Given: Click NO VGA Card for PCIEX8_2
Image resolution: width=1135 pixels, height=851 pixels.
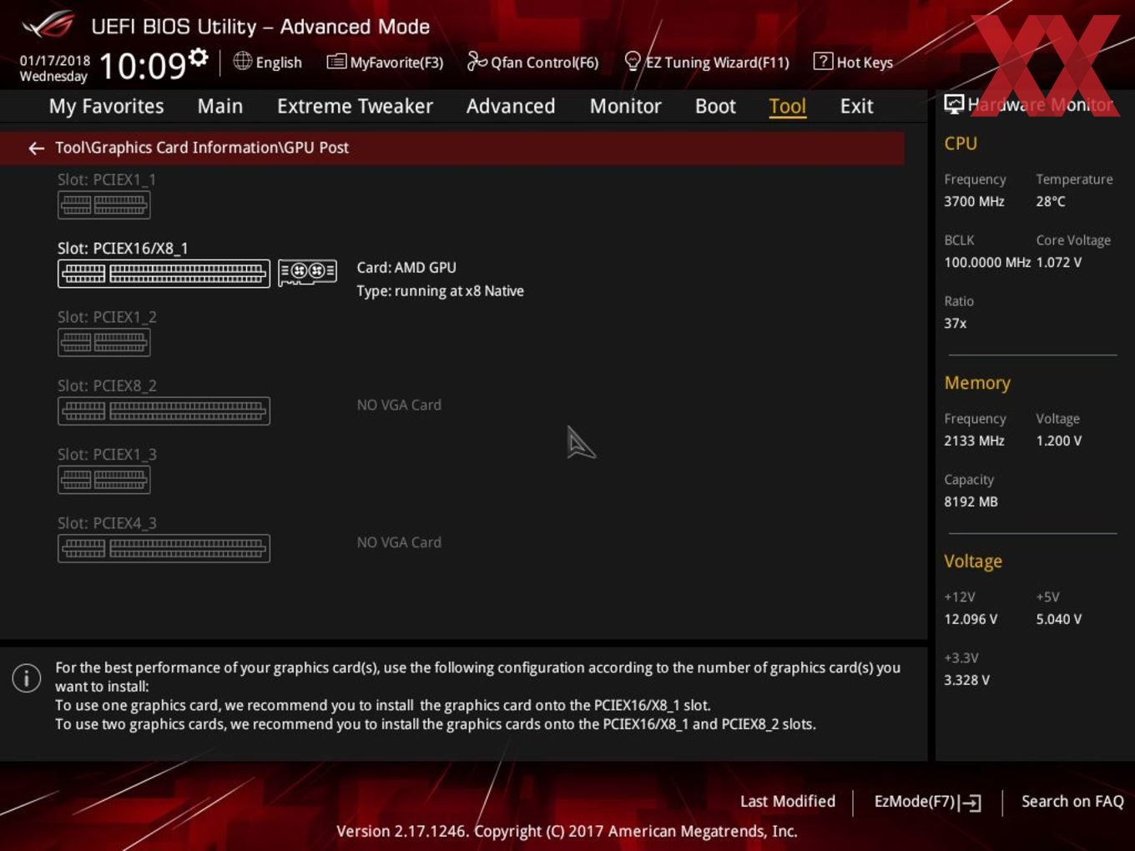Looking at the screenshot, I should point(399,405).
